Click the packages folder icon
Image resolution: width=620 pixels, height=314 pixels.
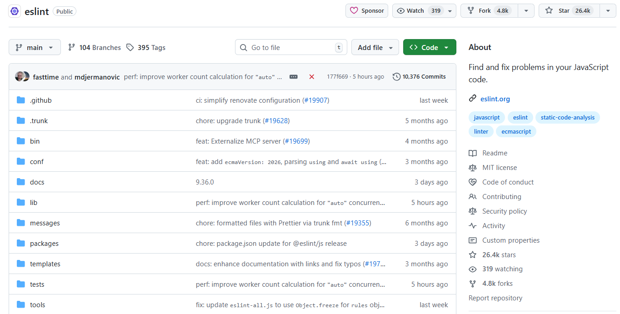click(x=20, y=243)
